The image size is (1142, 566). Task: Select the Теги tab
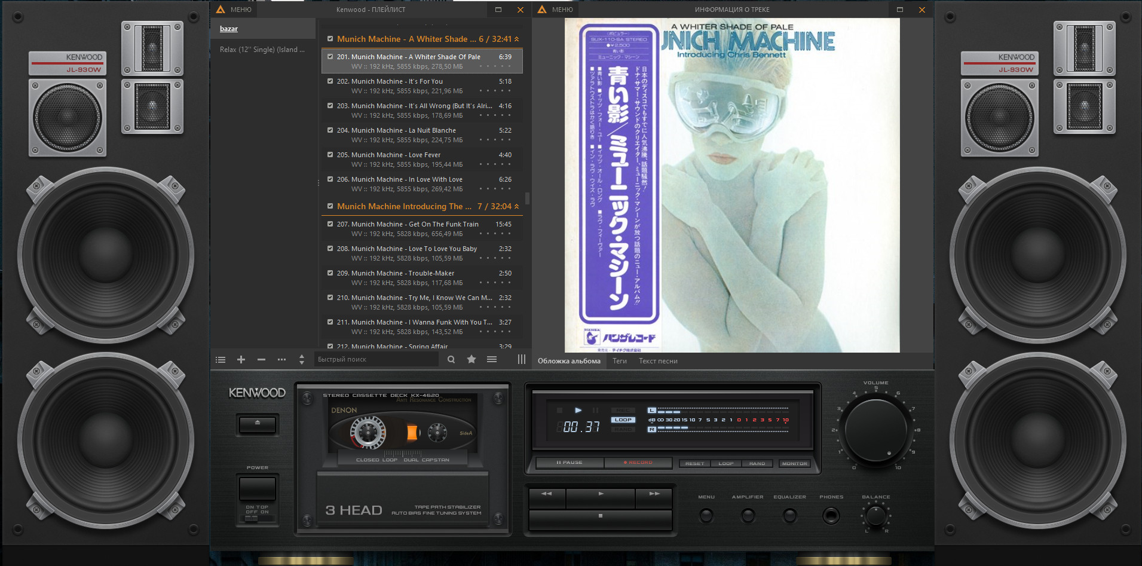click(x=620, y=361)
